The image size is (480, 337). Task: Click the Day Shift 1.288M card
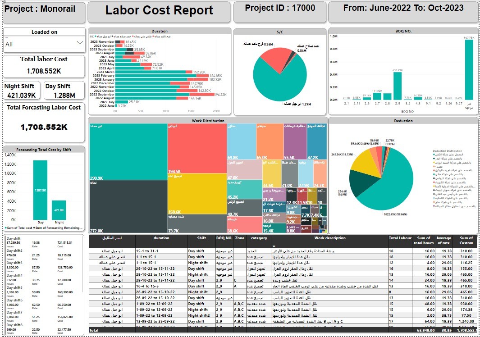pos(64,91)
